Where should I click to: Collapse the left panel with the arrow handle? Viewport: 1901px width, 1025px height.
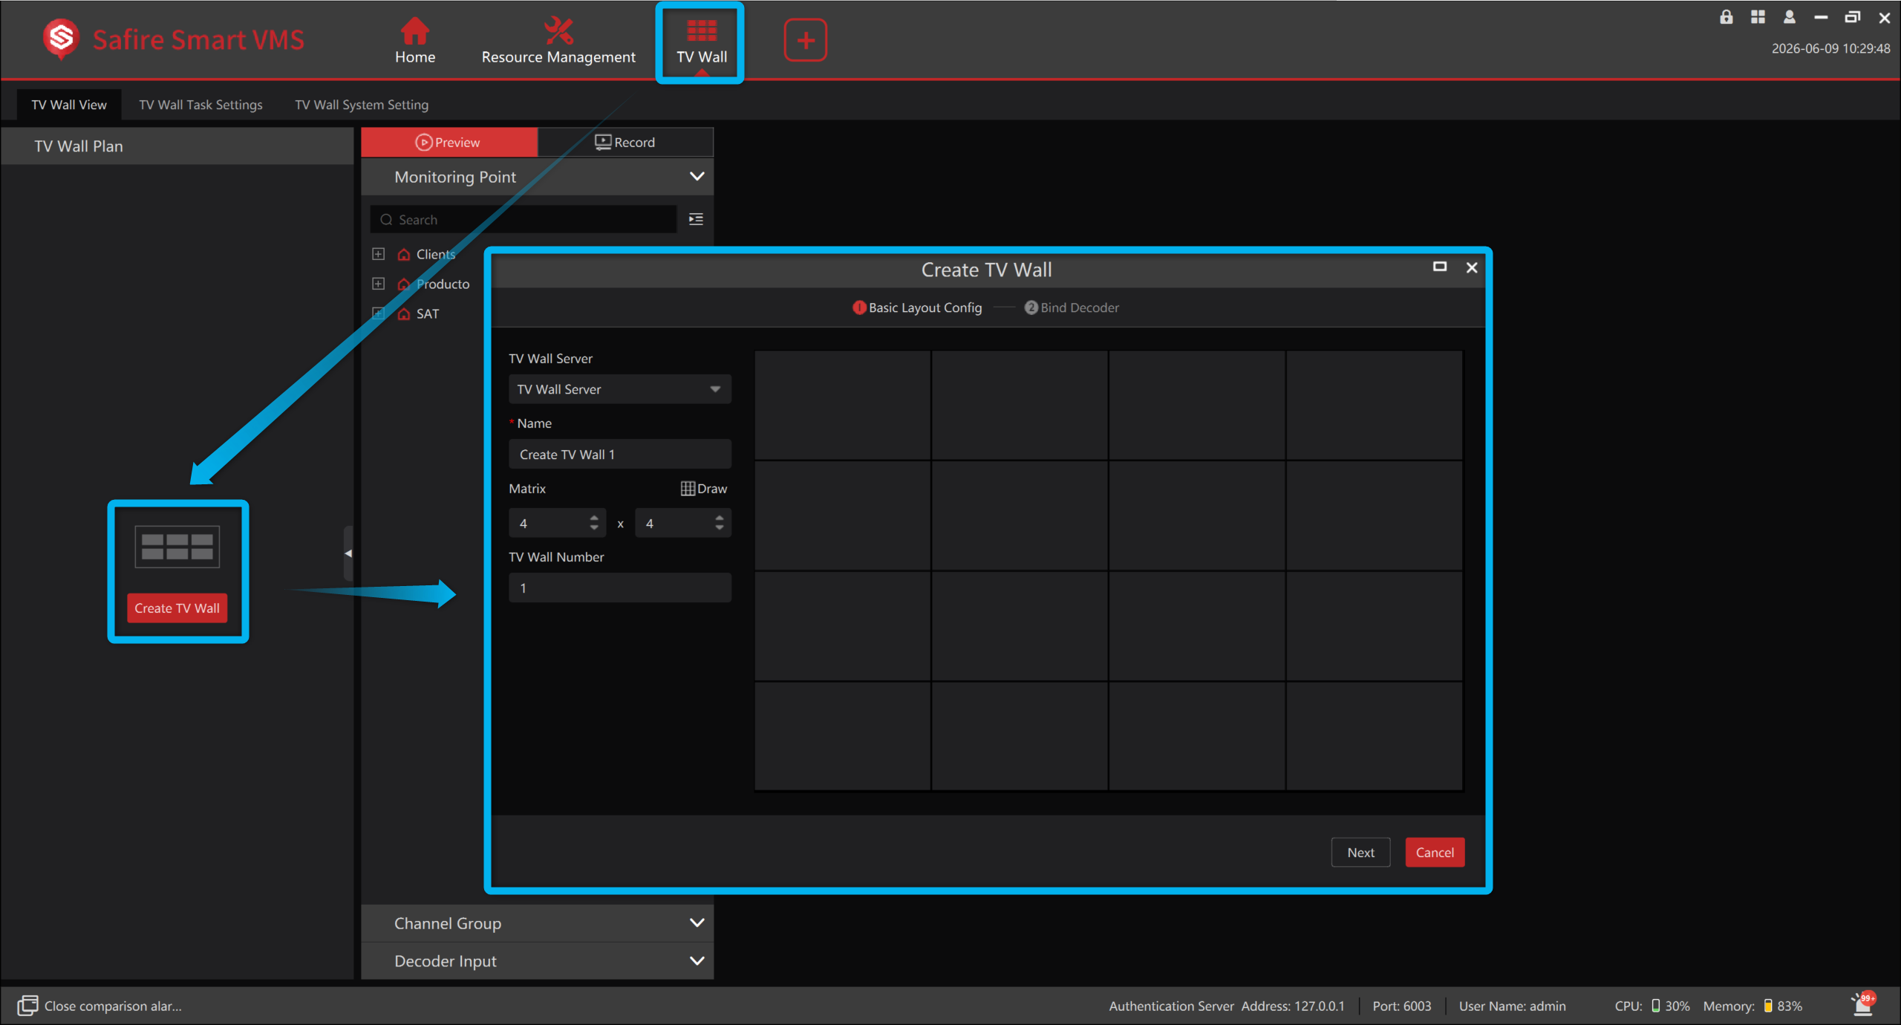348,553
